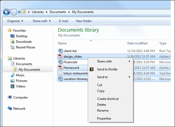The width and height of the screenshot is (175, 127).
Task: Select Documents under Libraries in sidebar
Action: pos(24,64)
